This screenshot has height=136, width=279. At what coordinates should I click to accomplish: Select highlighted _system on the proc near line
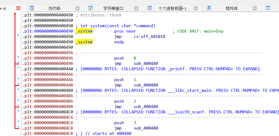(84, 31)
